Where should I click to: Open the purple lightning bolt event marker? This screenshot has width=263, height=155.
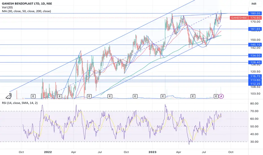(221, 96)
